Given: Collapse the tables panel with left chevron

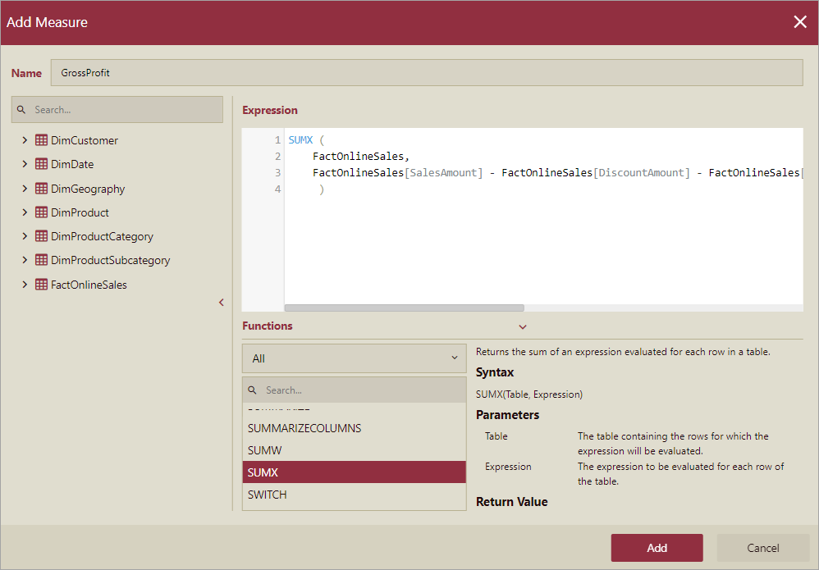Looking at the screenshot, I should 222,303.
